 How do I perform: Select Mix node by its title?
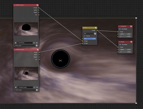(86, 28)
